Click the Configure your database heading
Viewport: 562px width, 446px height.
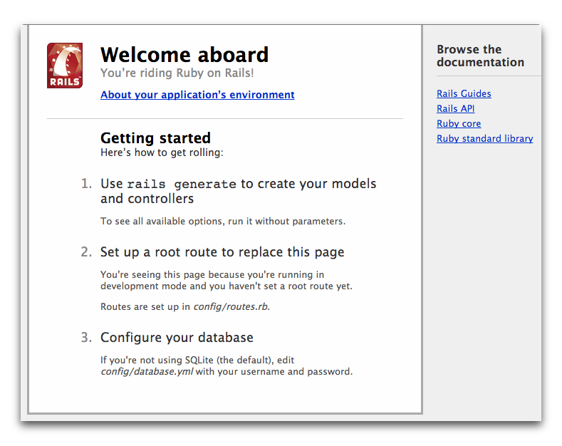177,338
